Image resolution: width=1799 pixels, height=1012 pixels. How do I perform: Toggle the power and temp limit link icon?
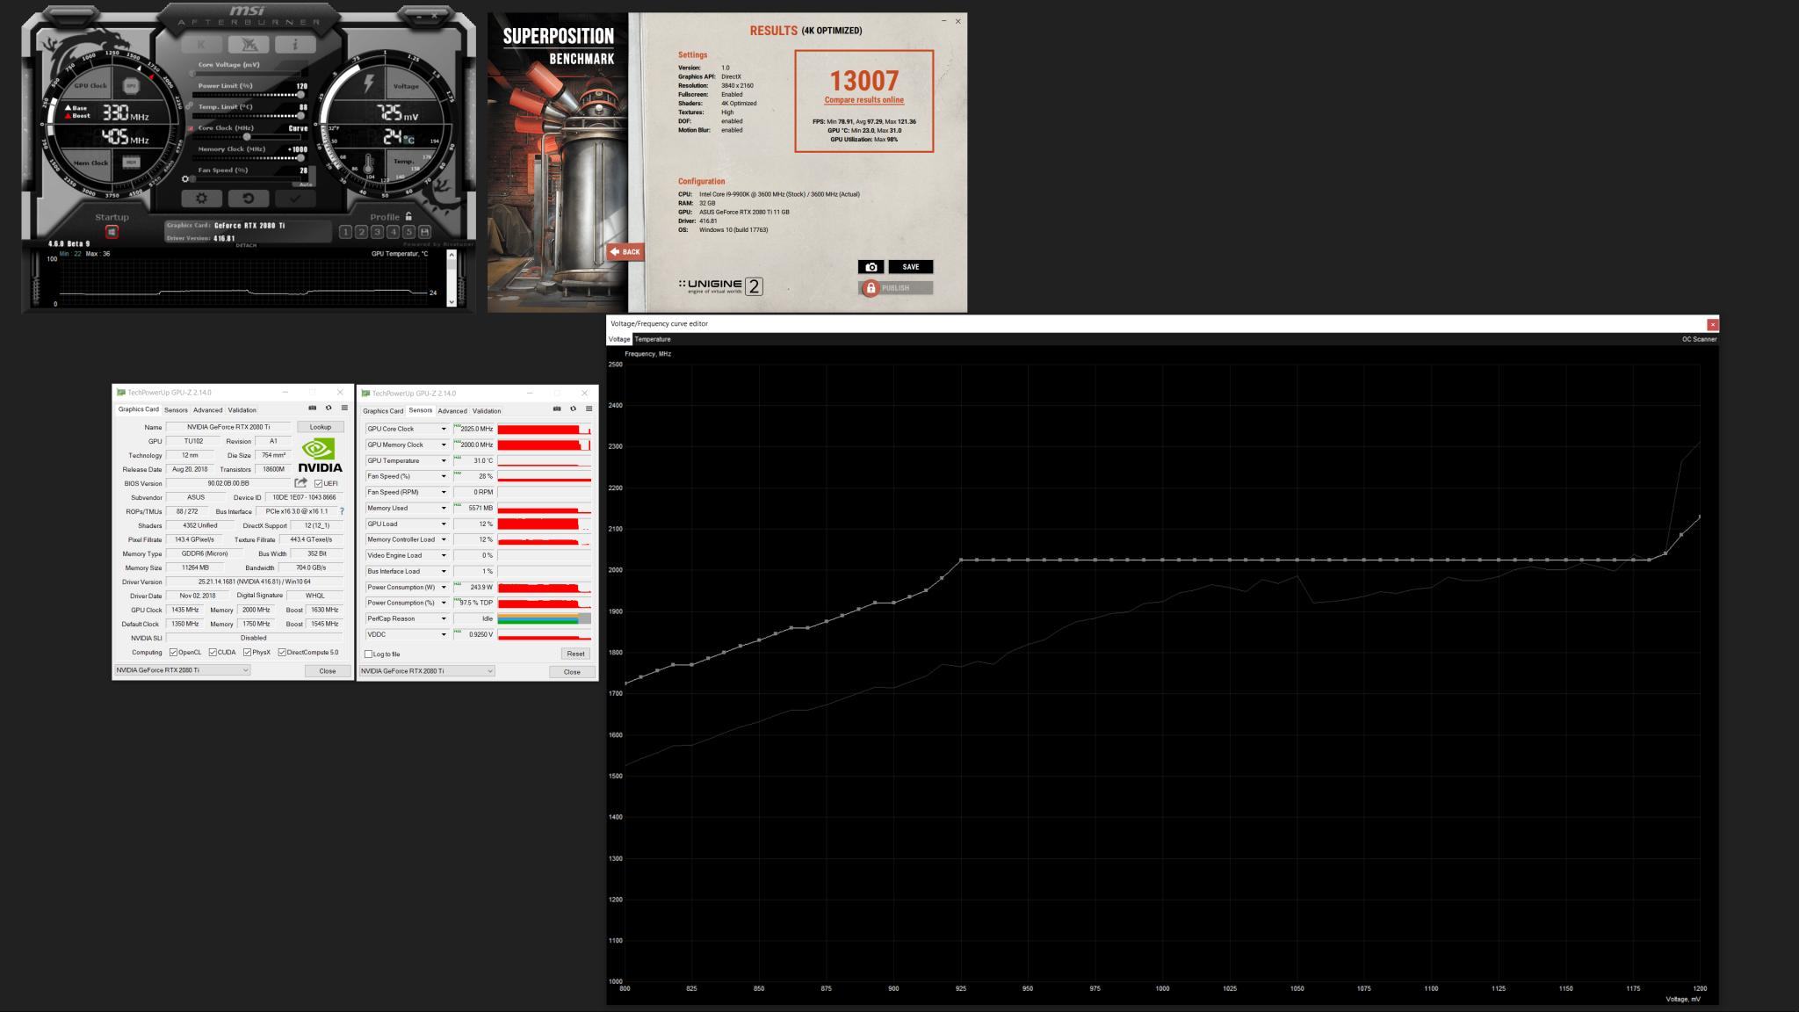click(x=191, y=106)
